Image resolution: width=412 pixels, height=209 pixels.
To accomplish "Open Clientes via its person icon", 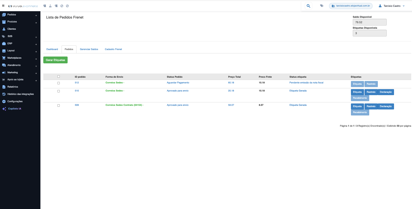I will [4, 29].
